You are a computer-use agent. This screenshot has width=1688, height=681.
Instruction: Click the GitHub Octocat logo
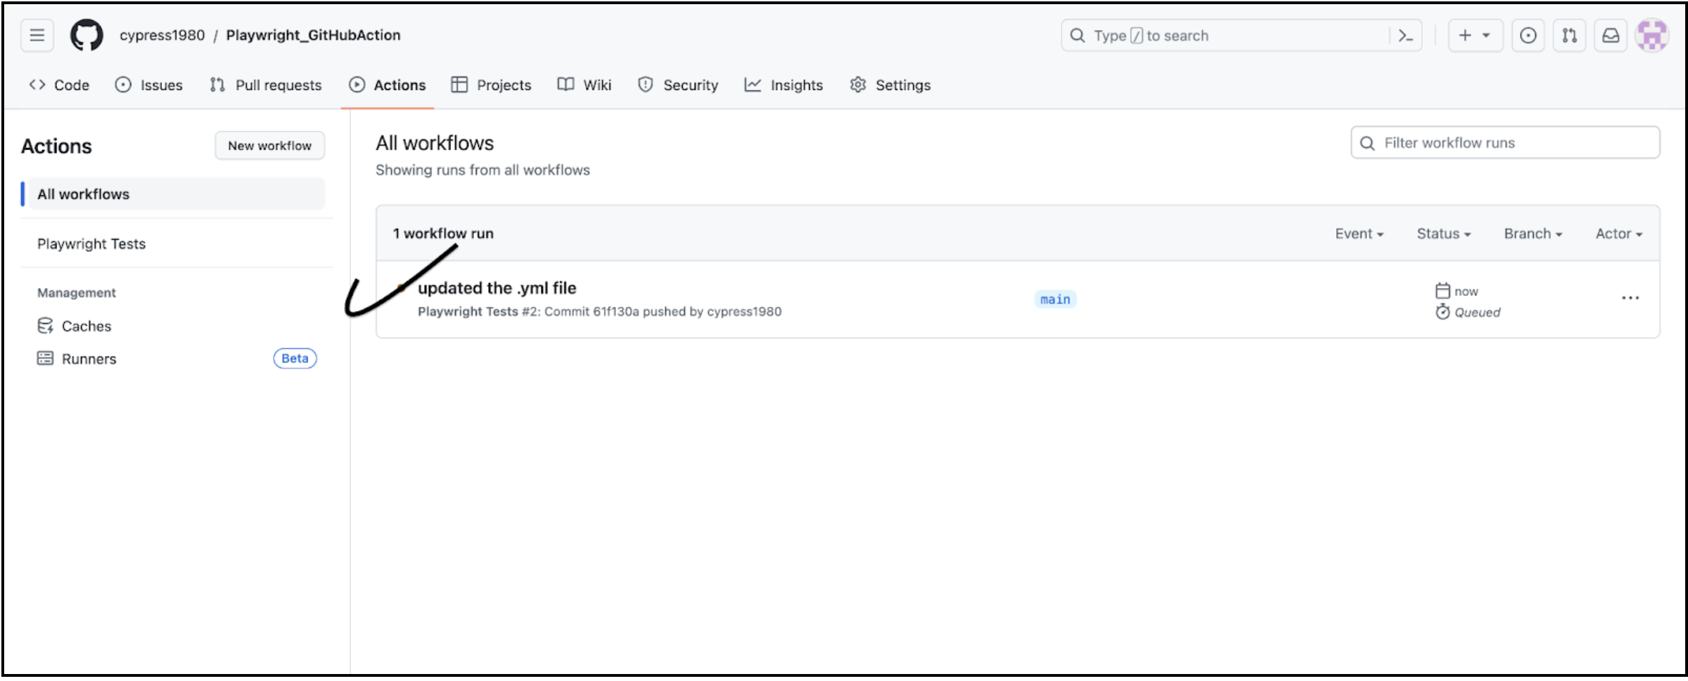tap(87, 36)
